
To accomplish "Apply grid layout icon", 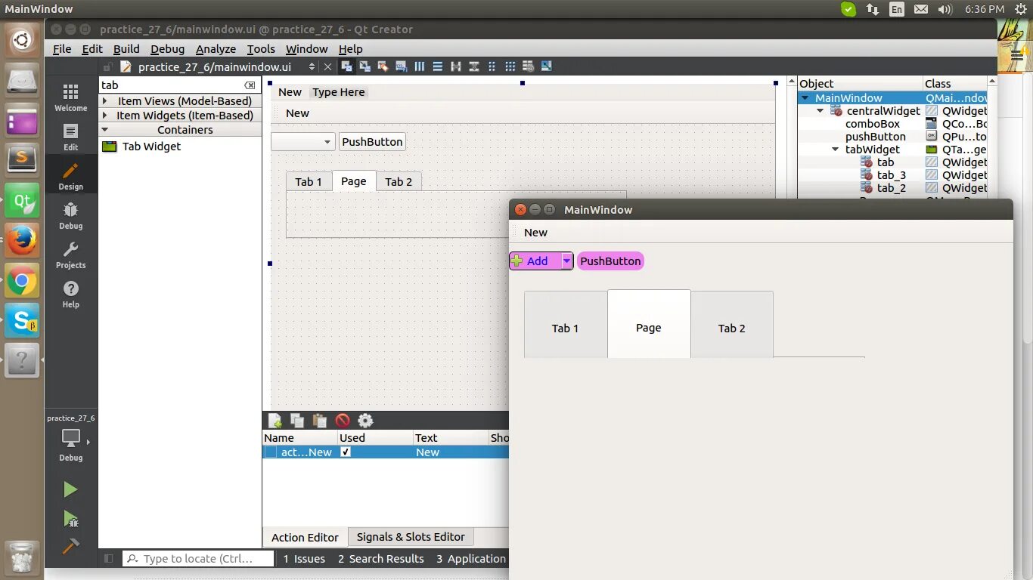I will (510, 66).
